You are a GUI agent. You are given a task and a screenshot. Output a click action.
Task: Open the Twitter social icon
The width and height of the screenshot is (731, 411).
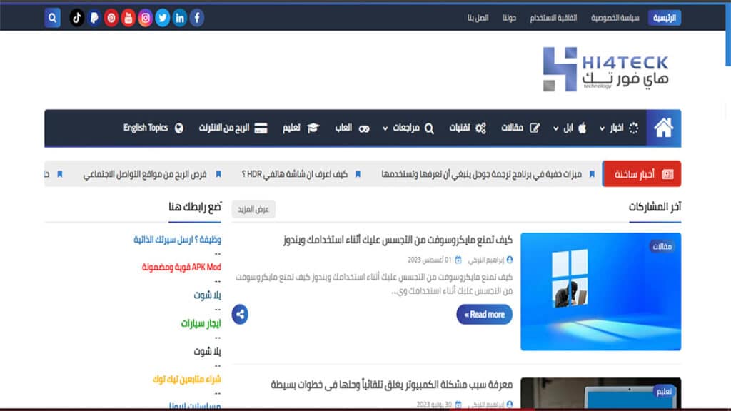tap(162, 17)
